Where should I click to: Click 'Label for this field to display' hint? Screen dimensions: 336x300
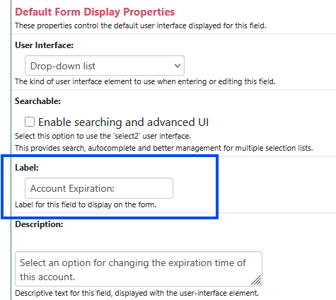[x=86, y=204]
